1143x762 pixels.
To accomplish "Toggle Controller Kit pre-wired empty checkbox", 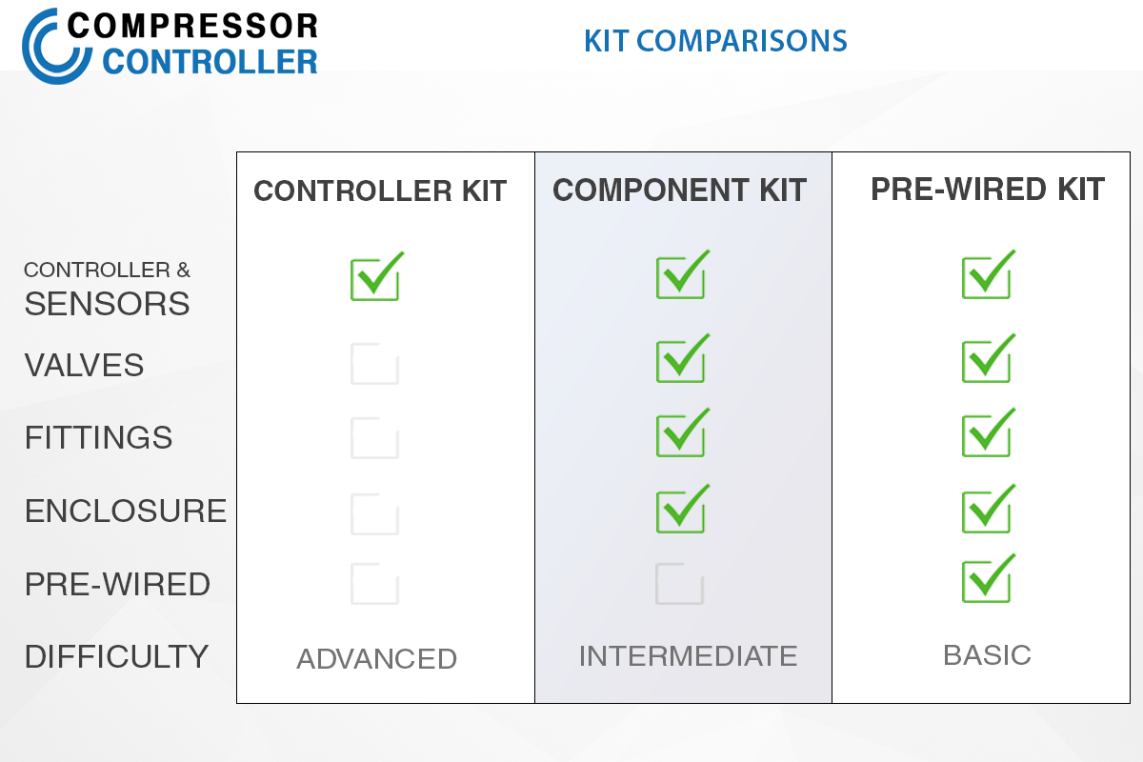I will click(x=374, y=584).
